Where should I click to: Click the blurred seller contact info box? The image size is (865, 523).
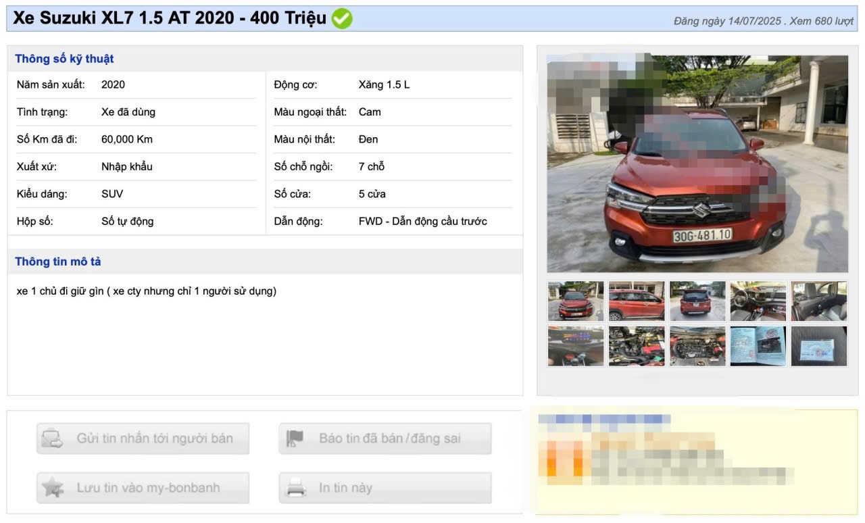tap(696, 461)
